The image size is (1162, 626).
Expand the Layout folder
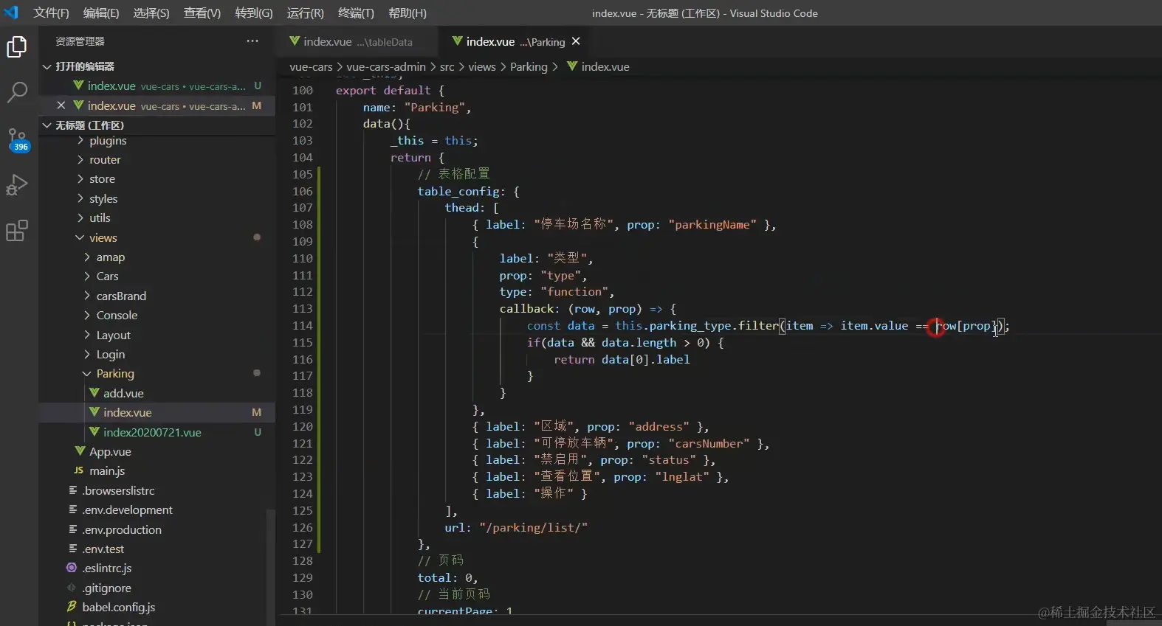coord(87,335)
